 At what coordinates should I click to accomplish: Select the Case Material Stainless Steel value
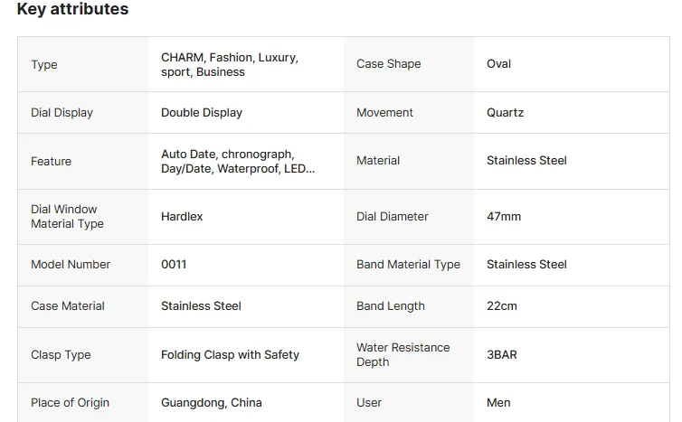click(x=201, y=306)
